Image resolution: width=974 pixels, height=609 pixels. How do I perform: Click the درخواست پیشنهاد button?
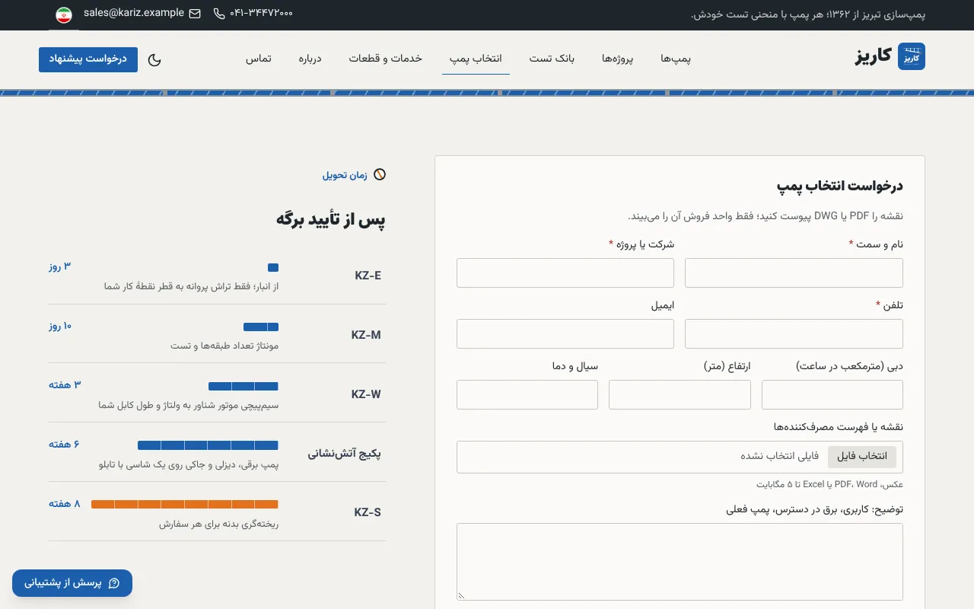[x=88, y=59]
